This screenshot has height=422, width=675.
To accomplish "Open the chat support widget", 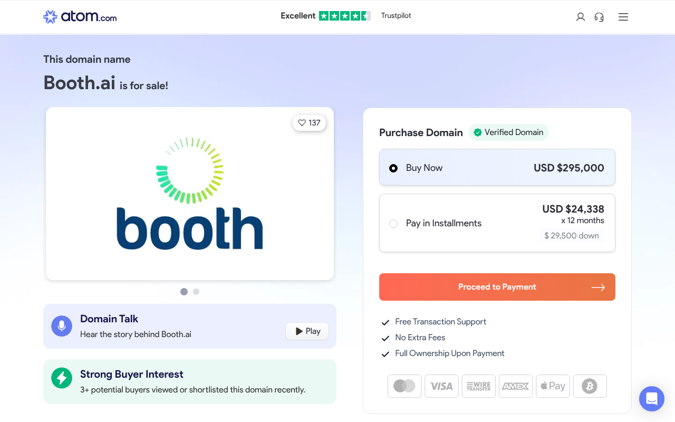I will (x=652, y=399).
